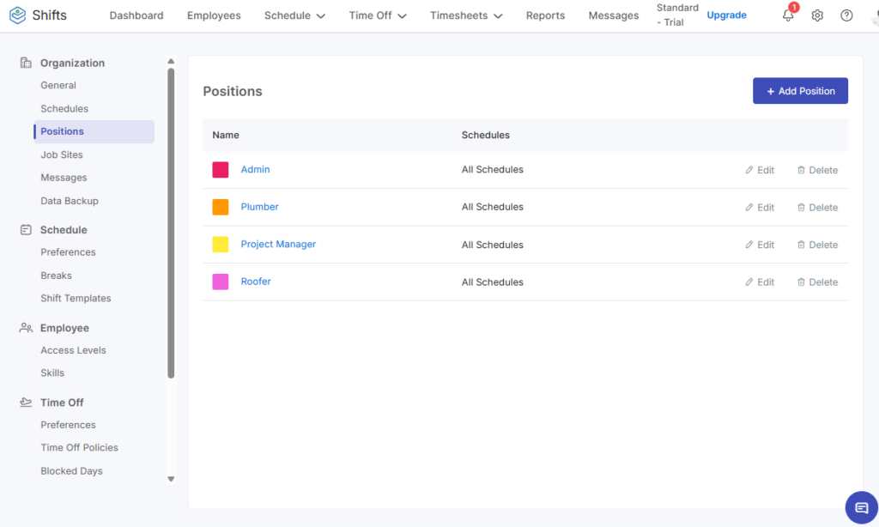Screen dimensions: 879x527
Task: Click the sidebar scrollbar thumb
Action: (171, 223)
